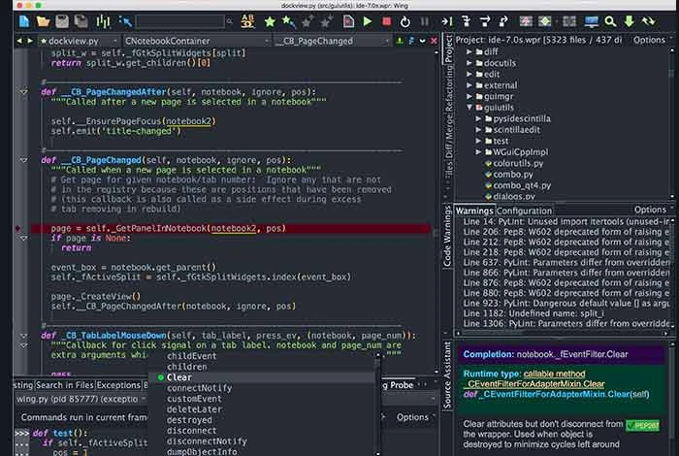Screen dimensions: 679x456
Task: Collapse the guiutils folder
Action: (469, 107)
